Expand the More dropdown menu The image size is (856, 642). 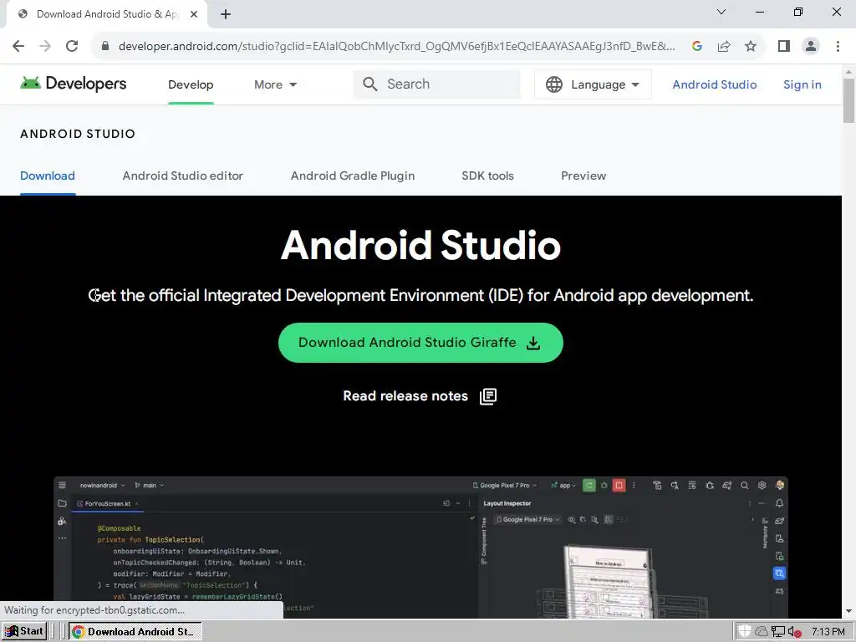click(x=276, y=84)
